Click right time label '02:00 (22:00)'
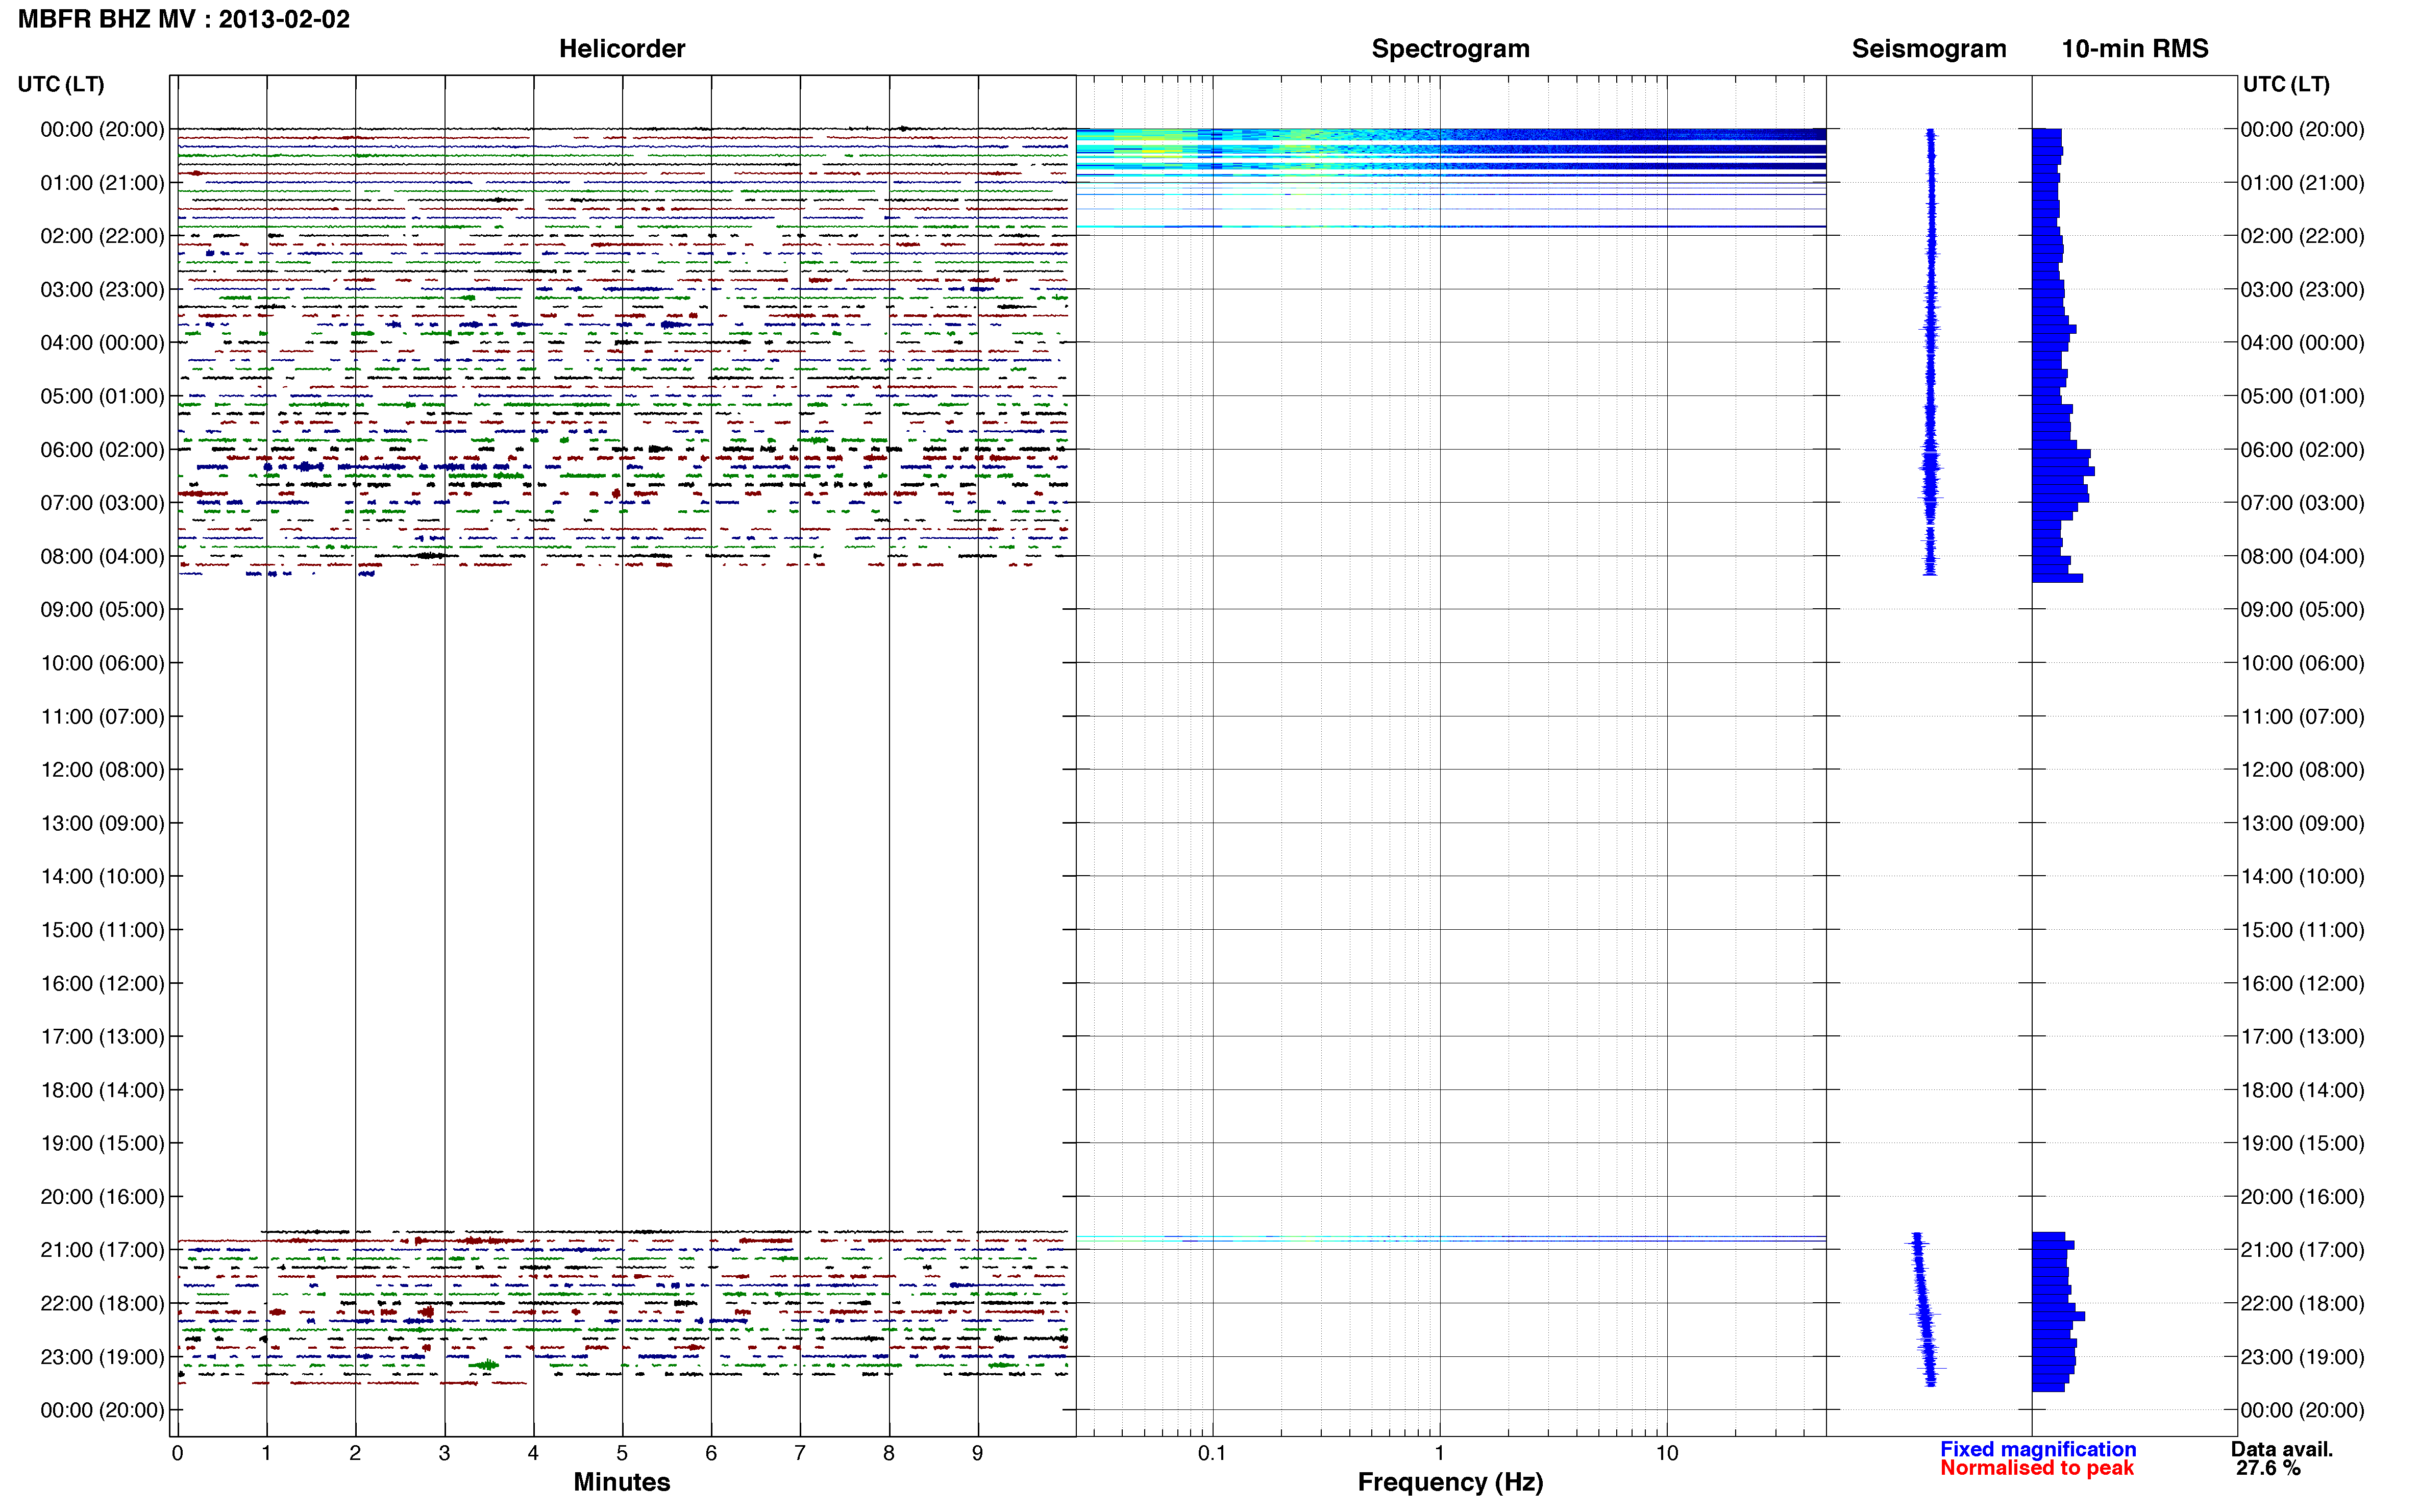The height and width of the screenshot is (1512, 2419). coord(2302,236)
